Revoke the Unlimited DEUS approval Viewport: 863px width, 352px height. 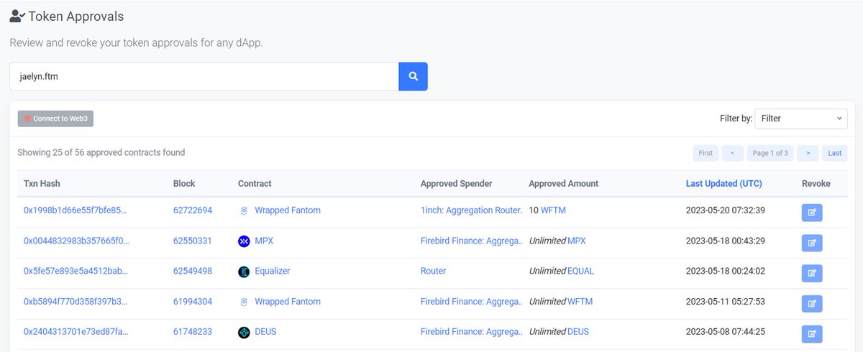(812, 334)
